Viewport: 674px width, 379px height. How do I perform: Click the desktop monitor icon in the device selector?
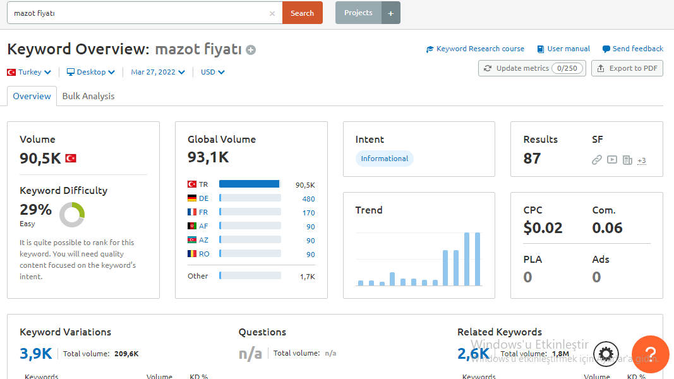click(71, 72)
